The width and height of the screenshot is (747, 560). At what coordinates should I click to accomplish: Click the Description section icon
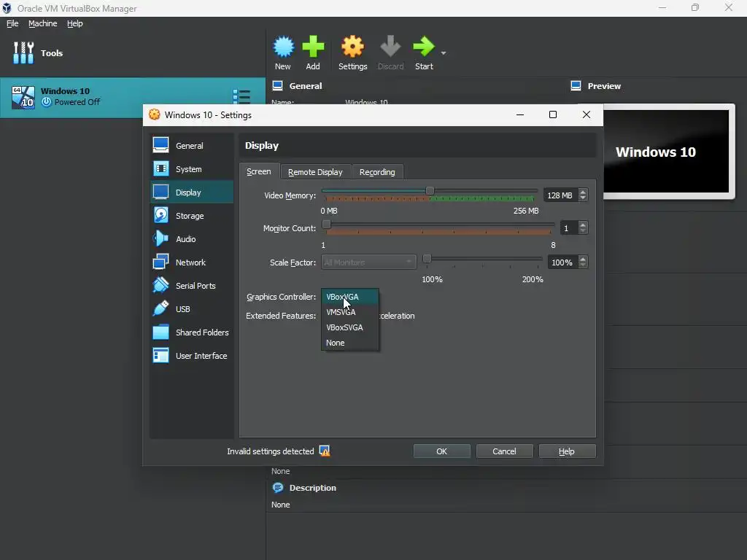tap(277, 488)
